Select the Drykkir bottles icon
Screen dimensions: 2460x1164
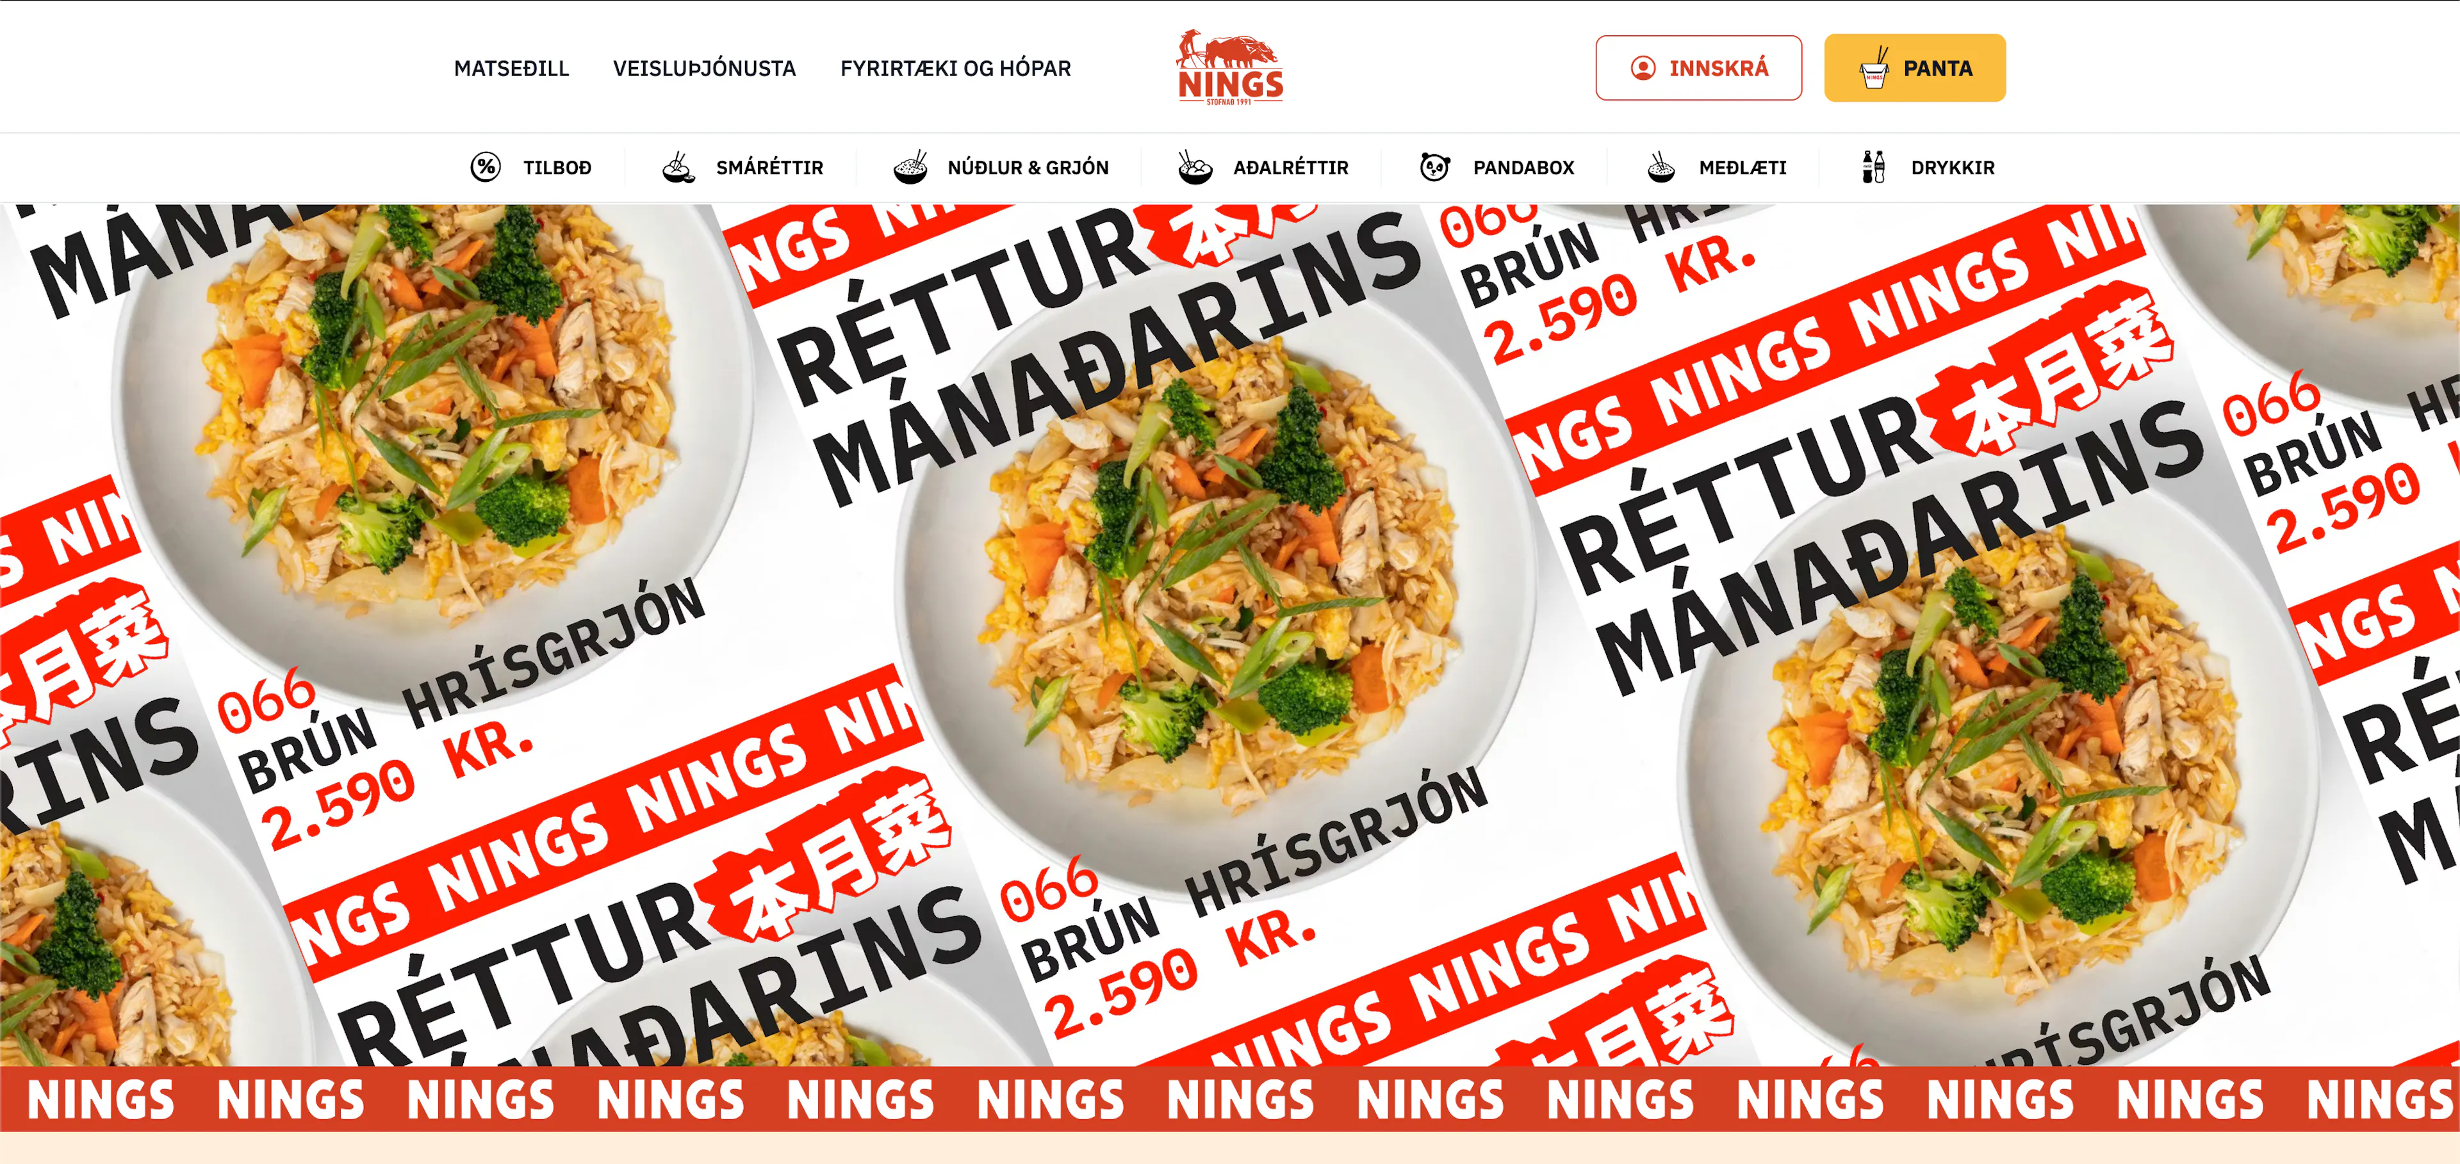click(1874, 167)
